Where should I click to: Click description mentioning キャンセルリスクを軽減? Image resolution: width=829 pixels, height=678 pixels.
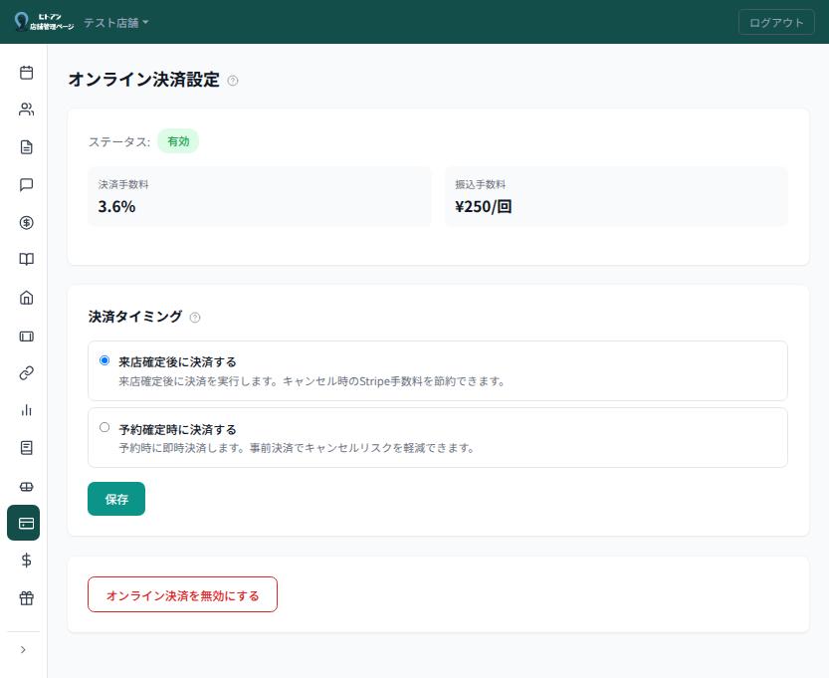click(x=297, y=448)
